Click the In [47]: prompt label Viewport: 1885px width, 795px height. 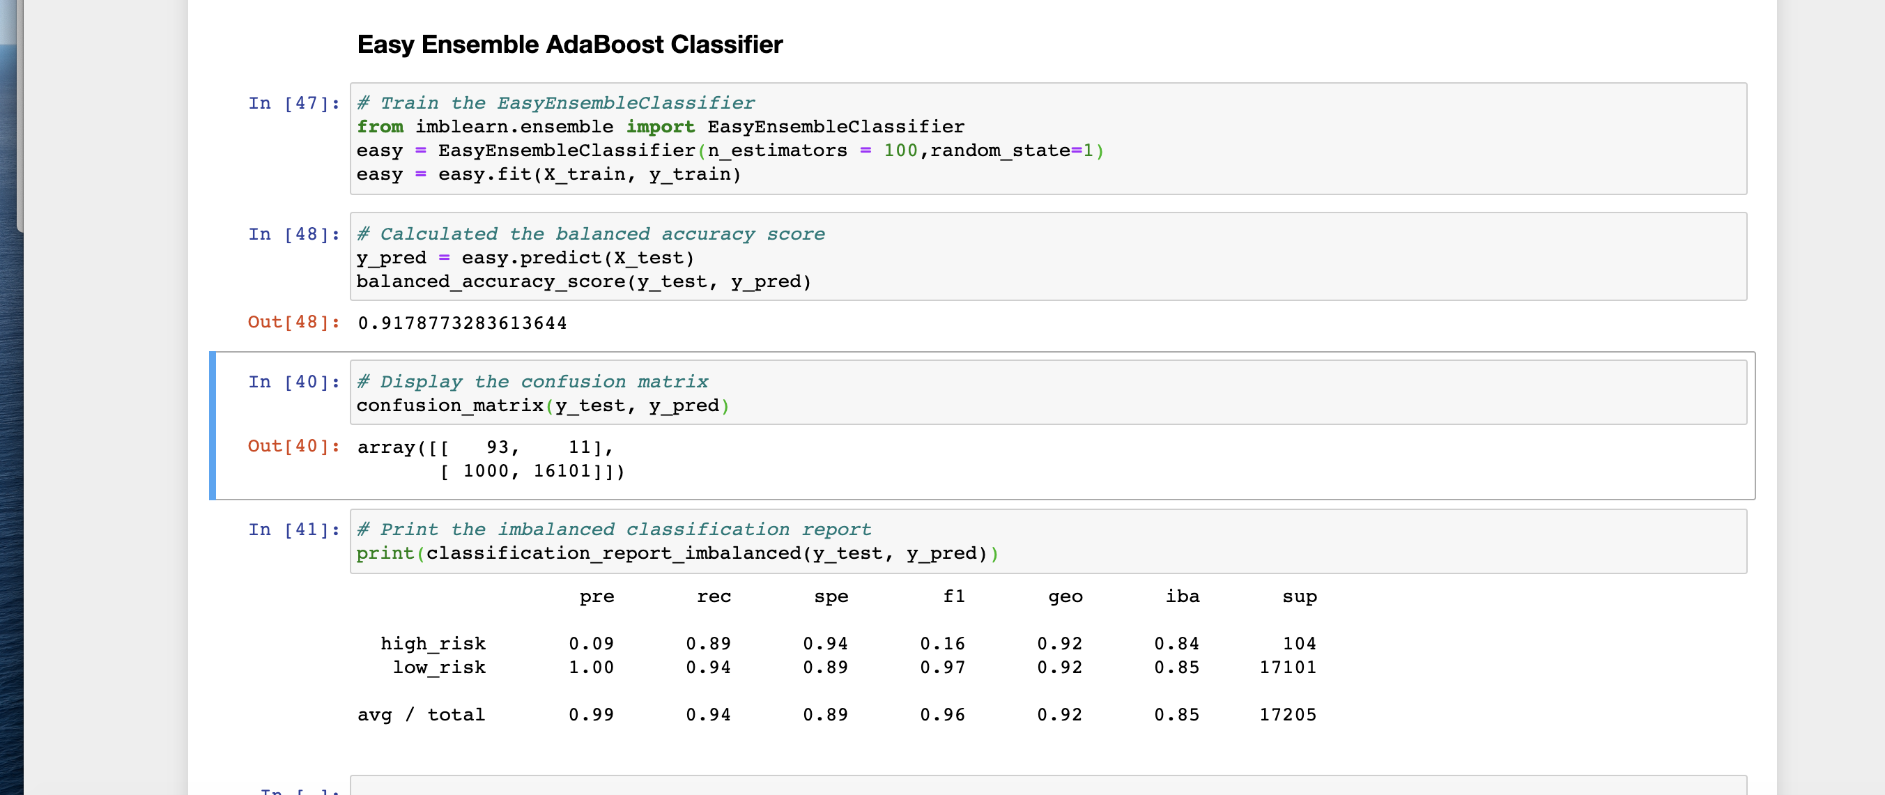tap(294, 103)
